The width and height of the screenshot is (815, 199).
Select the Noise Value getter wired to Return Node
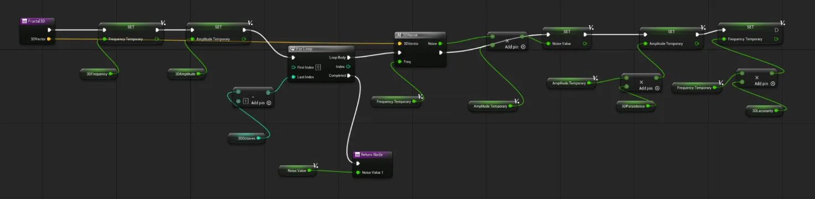click(x=298, y=170)
